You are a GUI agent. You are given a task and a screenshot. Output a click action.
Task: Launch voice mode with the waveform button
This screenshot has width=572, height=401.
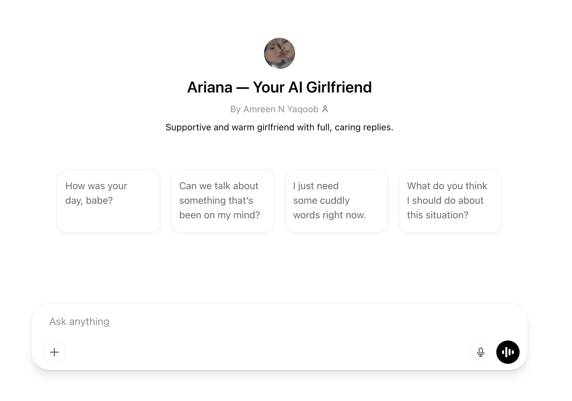click(508, 352)
